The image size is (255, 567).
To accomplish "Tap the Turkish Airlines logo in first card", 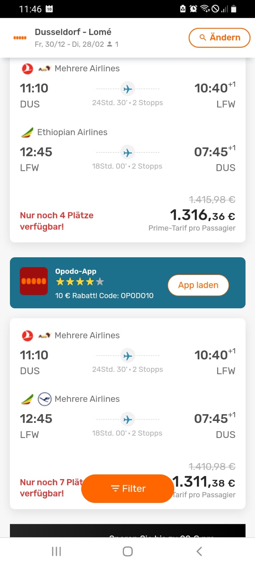I will (27, 68).
